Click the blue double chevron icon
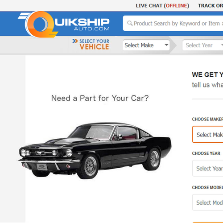This screenshot has width=223, height=223. tap(75, 41)
